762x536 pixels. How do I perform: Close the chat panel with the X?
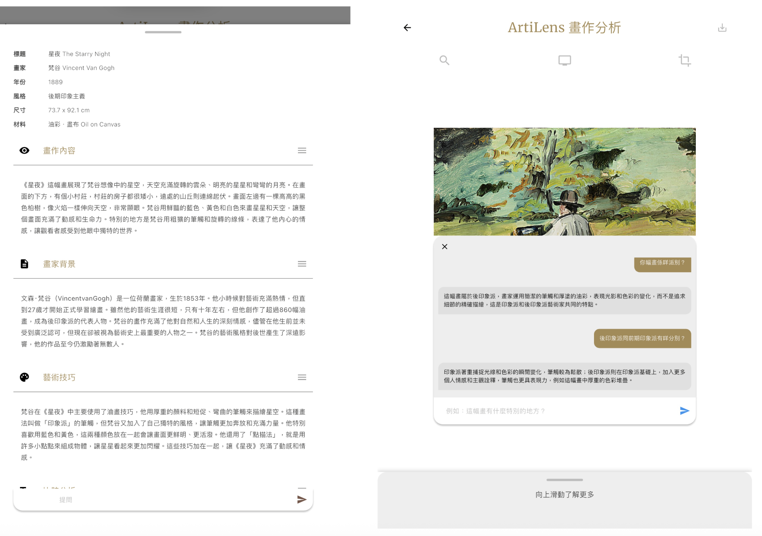(444, 246)
